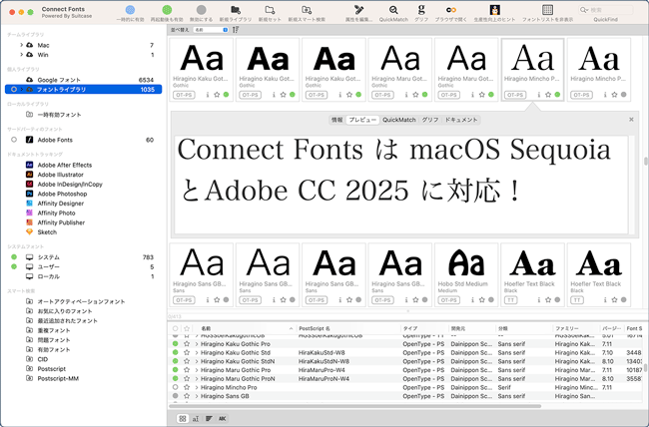Click the blue temporary activate toolbar icon
The height and width of the screenshot is (427, 649).
[130, 10]
